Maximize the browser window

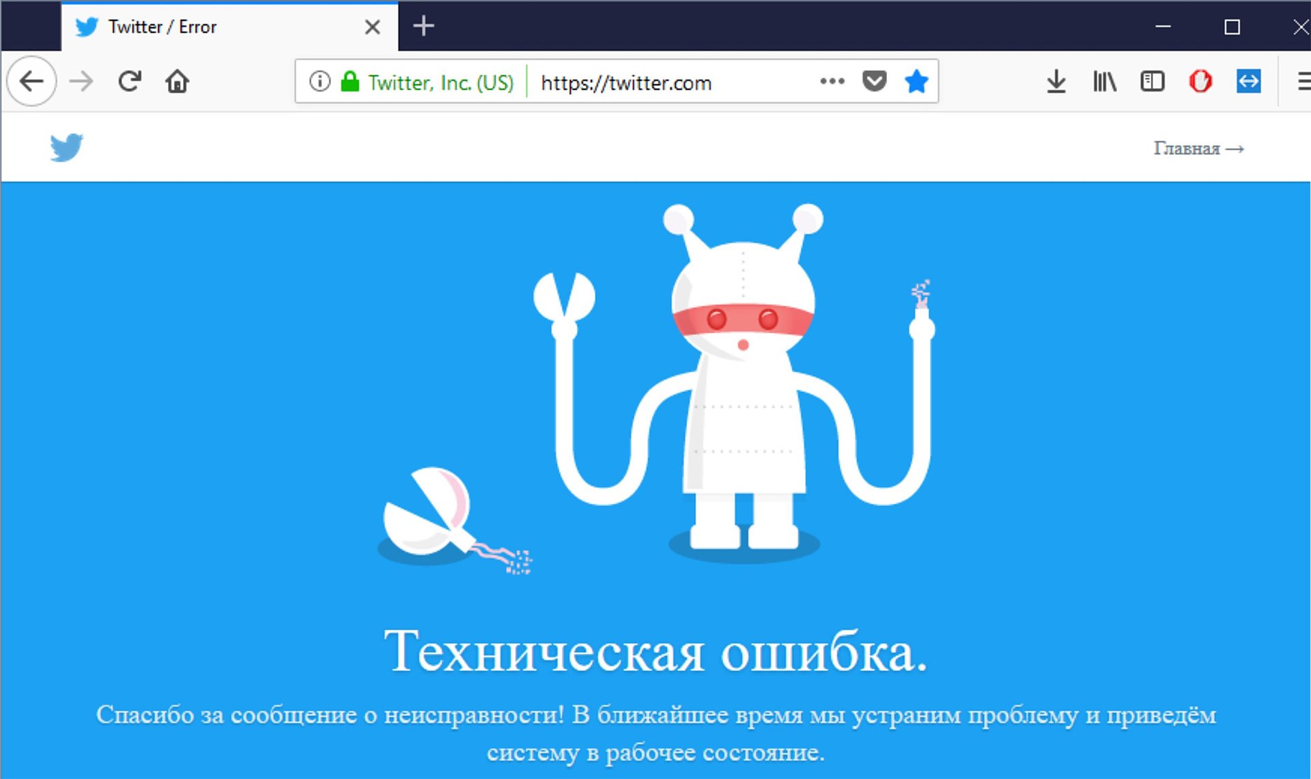point(1232,27)
